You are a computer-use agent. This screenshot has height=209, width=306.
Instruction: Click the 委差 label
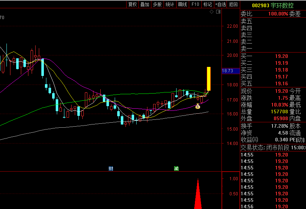point(295,14)
